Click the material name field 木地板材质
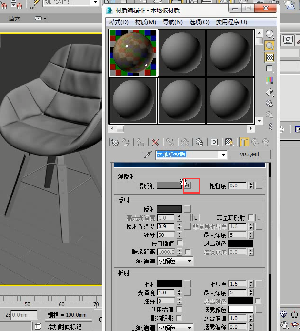The image size is (300, 331). (x=187, y=155)
